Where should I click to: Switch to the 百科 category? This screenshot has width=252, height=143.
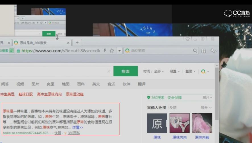[x=81, y=84]
